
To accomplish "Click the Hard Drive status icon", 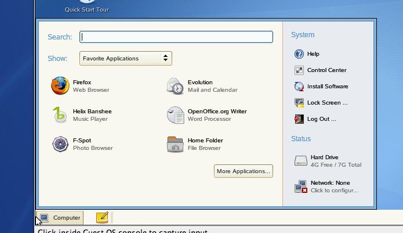I will pos(301,160).
